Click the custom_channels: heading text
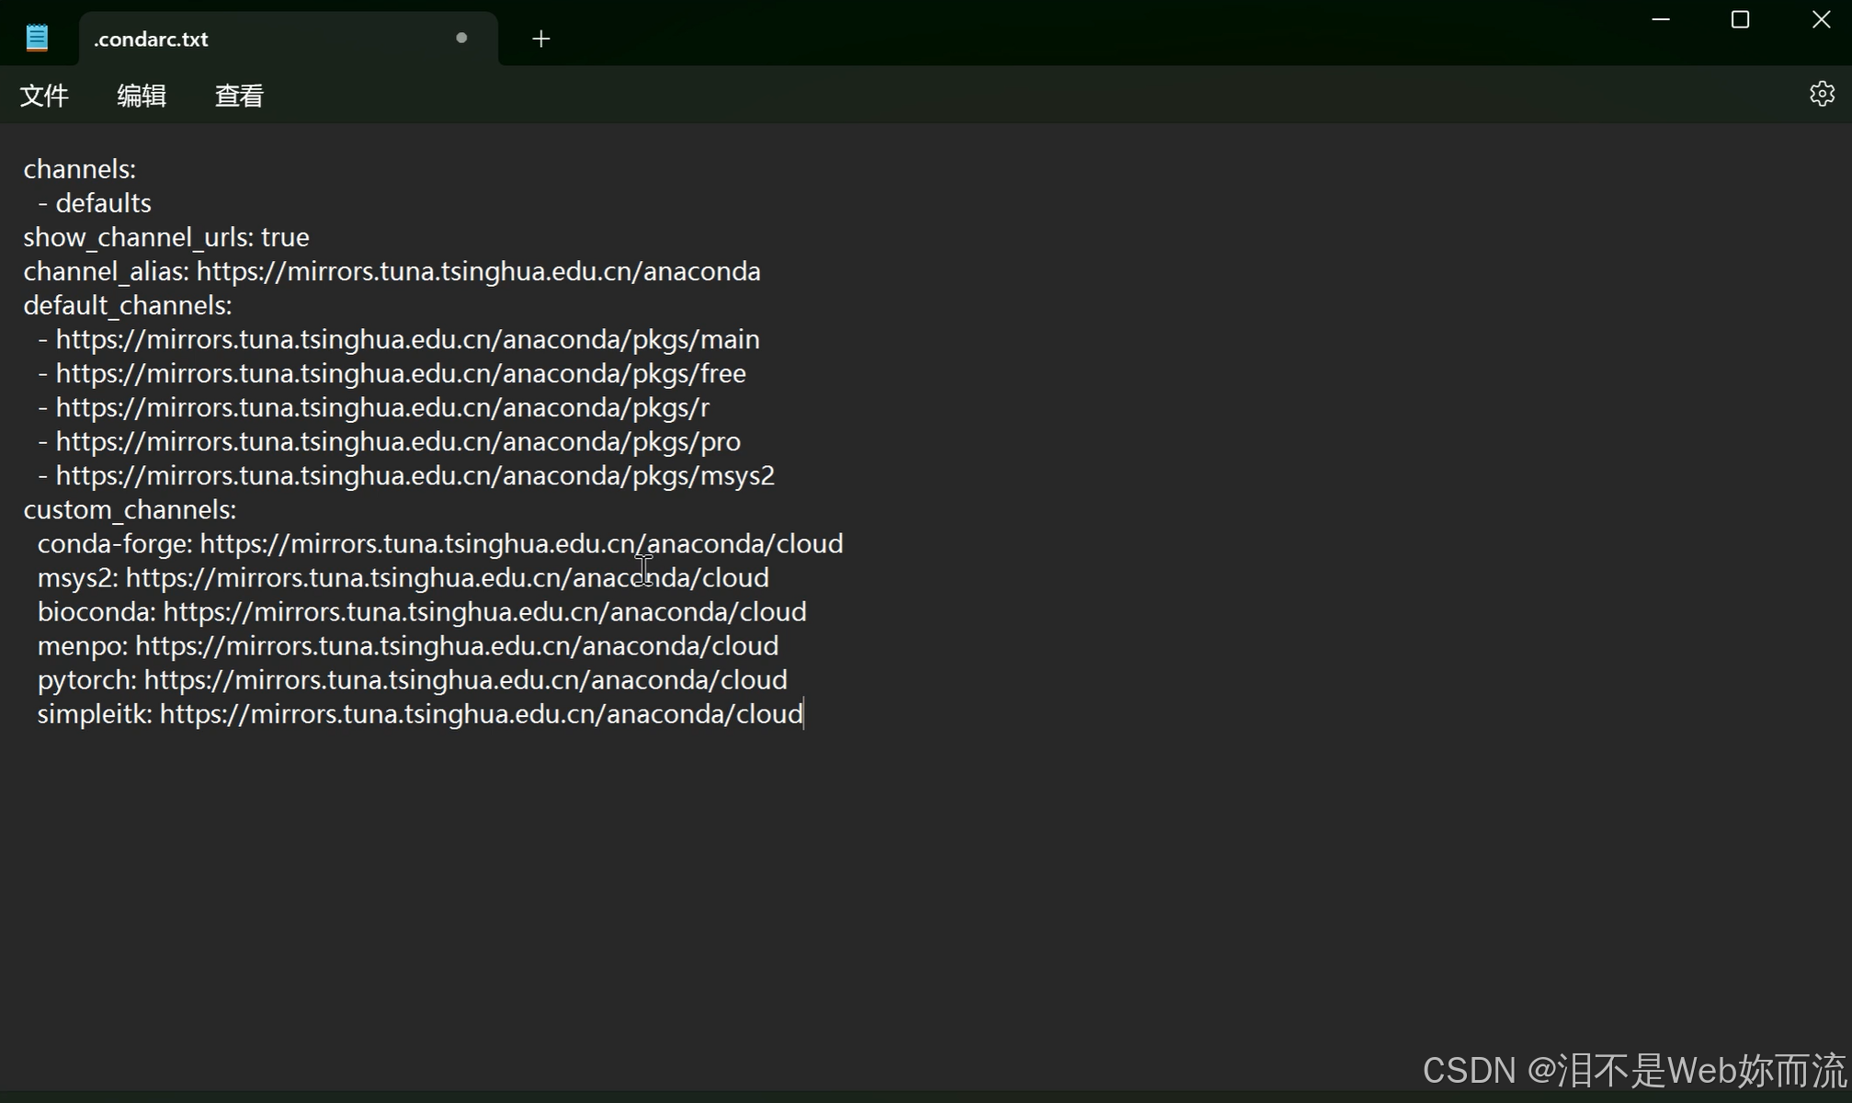The image size is (1852, 1103). pyautogui.click(x=130, y=510)
